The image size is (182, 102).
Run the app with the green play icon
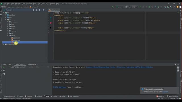pos(140,7)
